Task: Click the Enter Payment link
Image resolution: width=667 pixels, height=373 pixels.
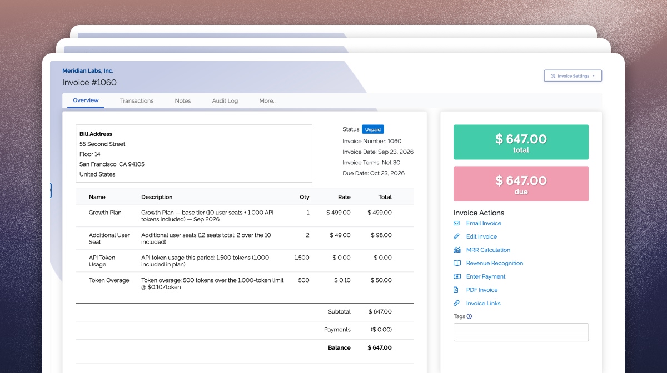Action: coord(486,276)
